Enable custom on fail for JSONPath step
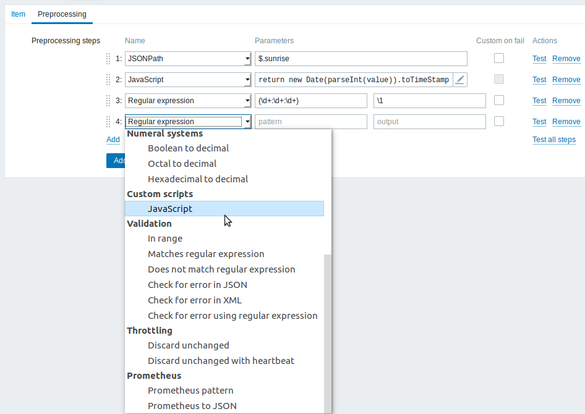This screenshot has width=585, height=414. point(499,58)
